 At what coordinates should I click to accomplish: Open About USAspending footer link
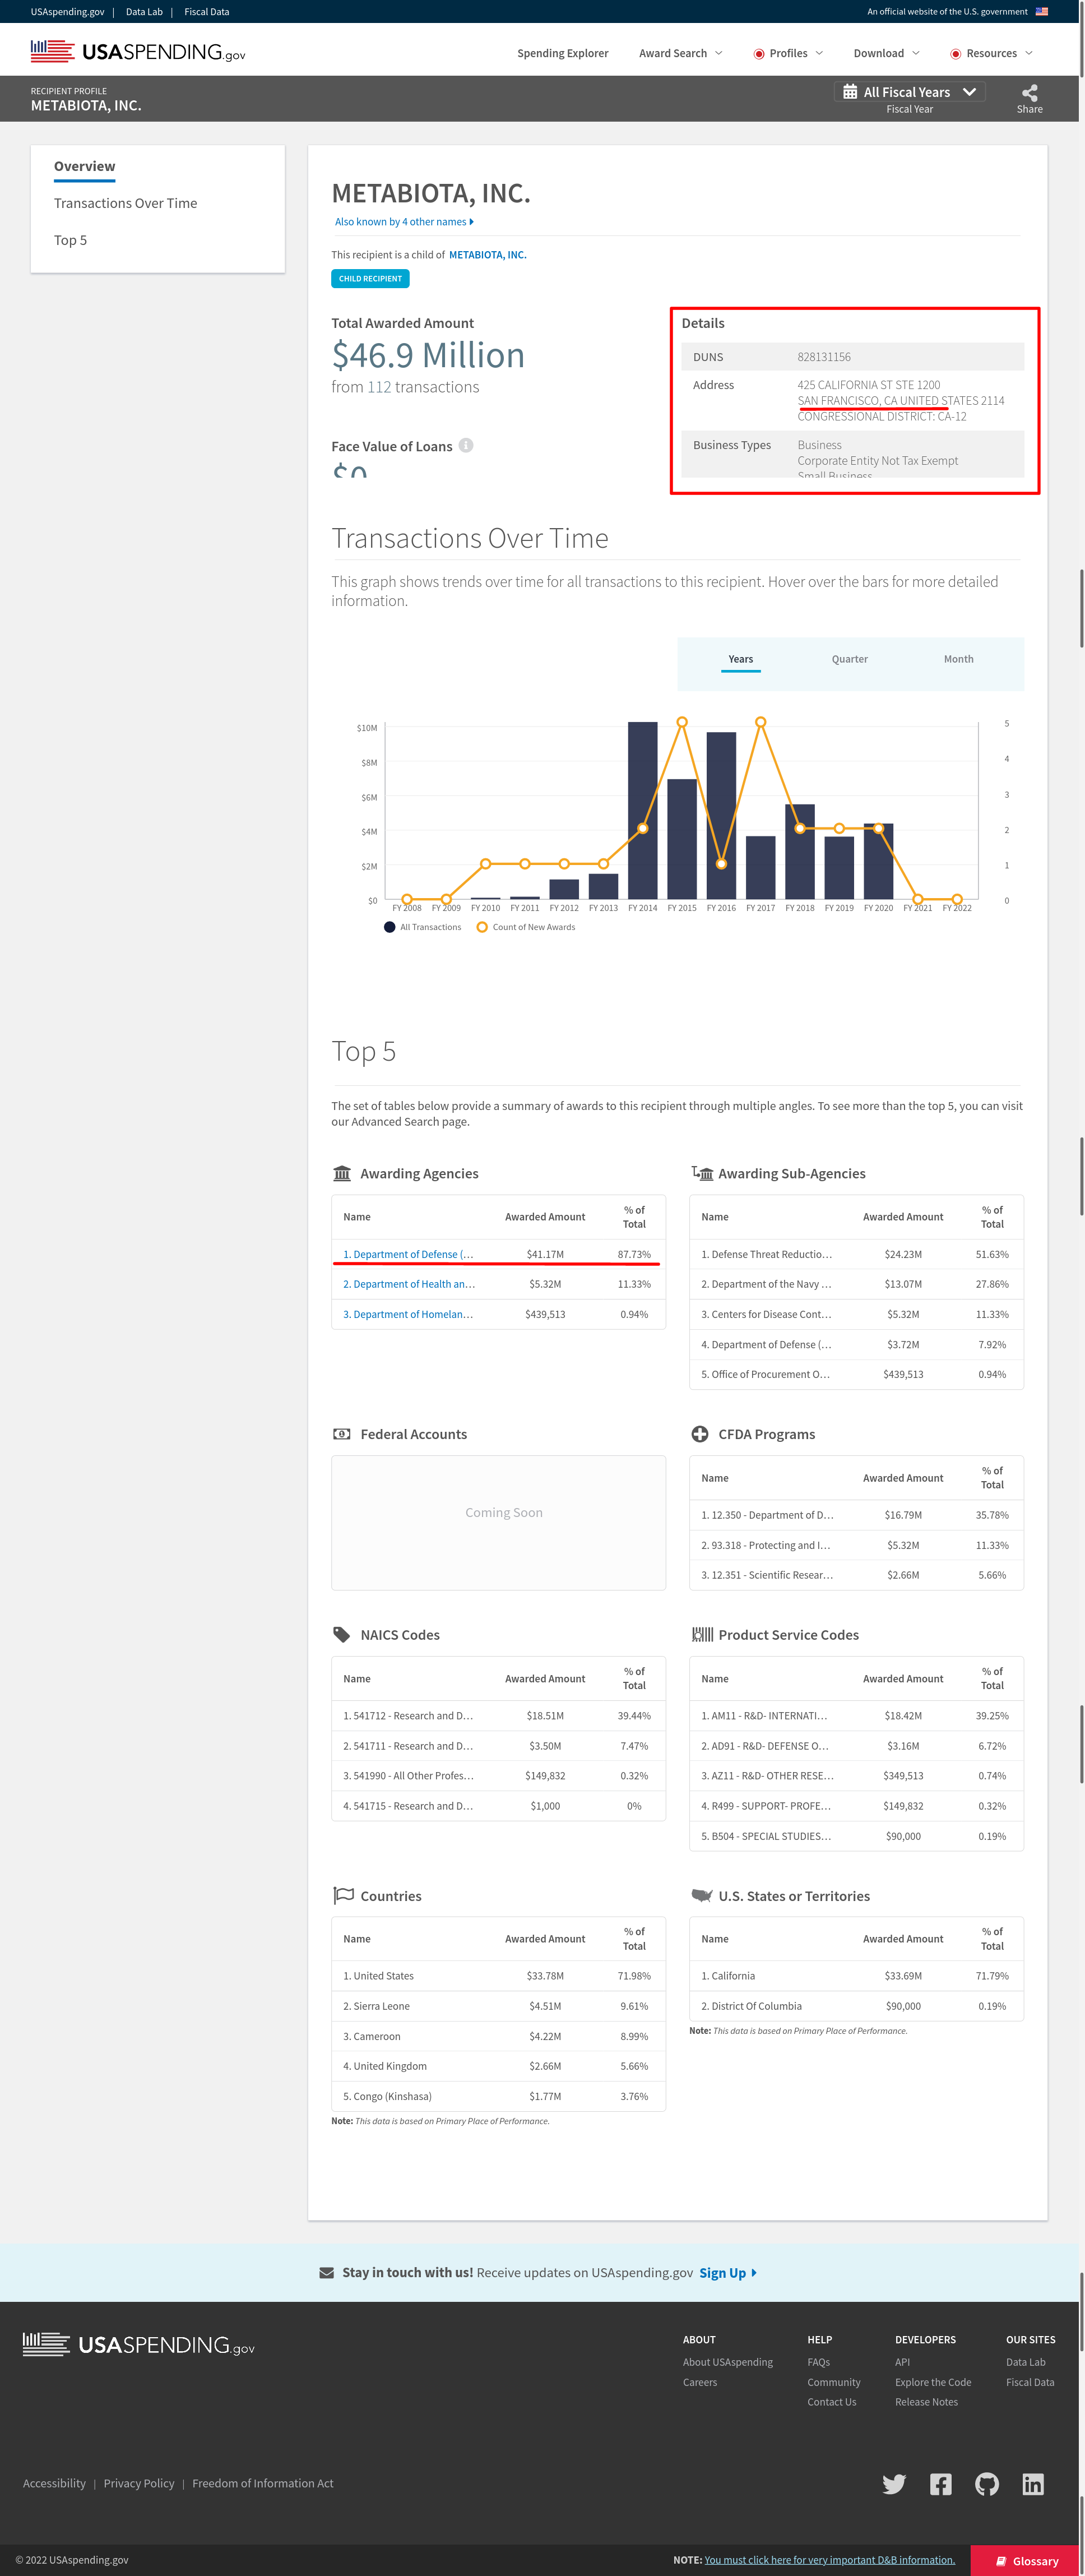(x=728, y=2362)
